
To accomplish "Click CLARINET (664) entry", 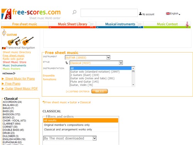I will point(12,124).
